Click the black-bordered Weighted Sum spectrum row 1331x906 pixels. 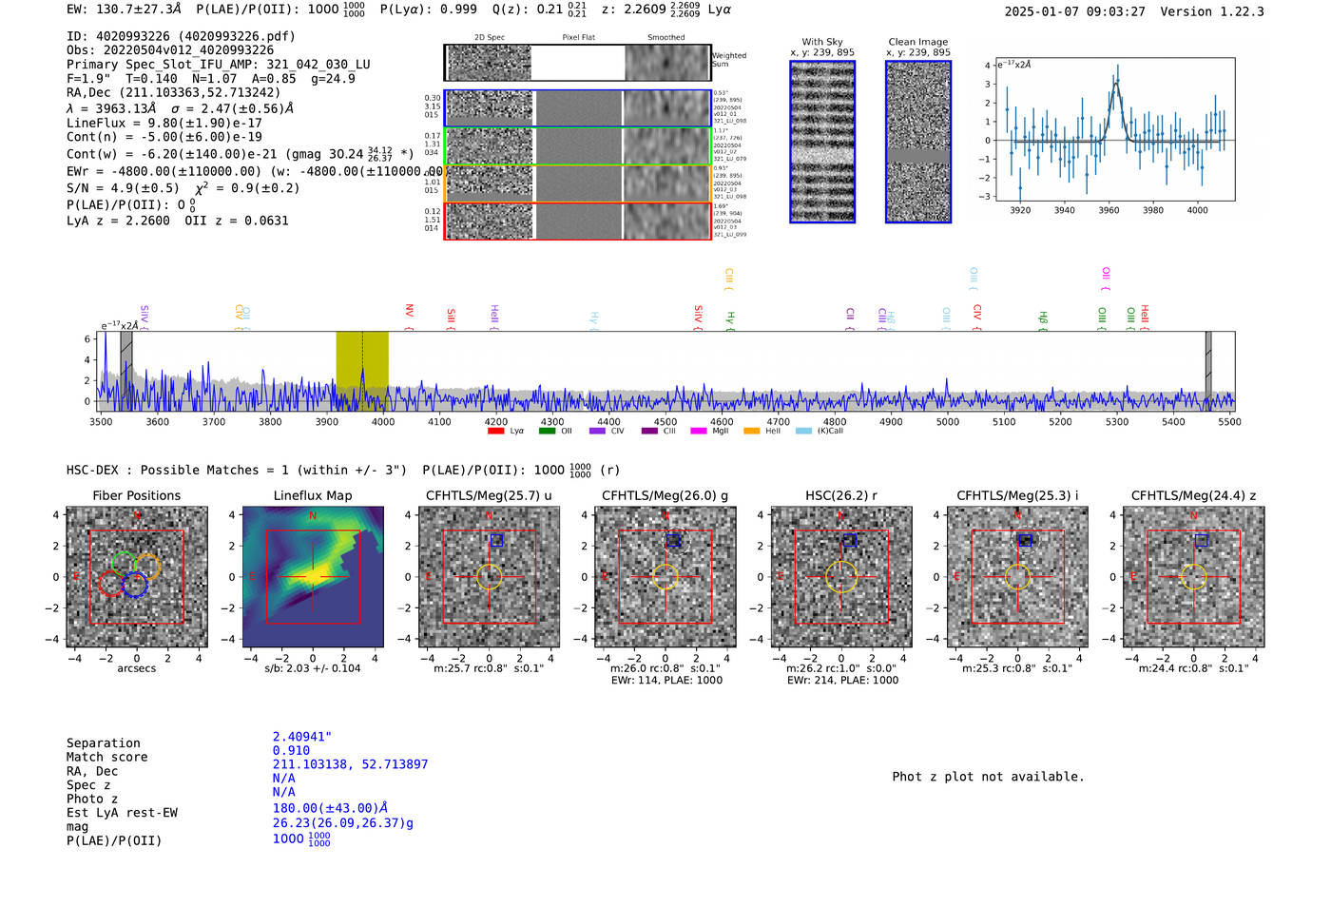click(578, 63)
